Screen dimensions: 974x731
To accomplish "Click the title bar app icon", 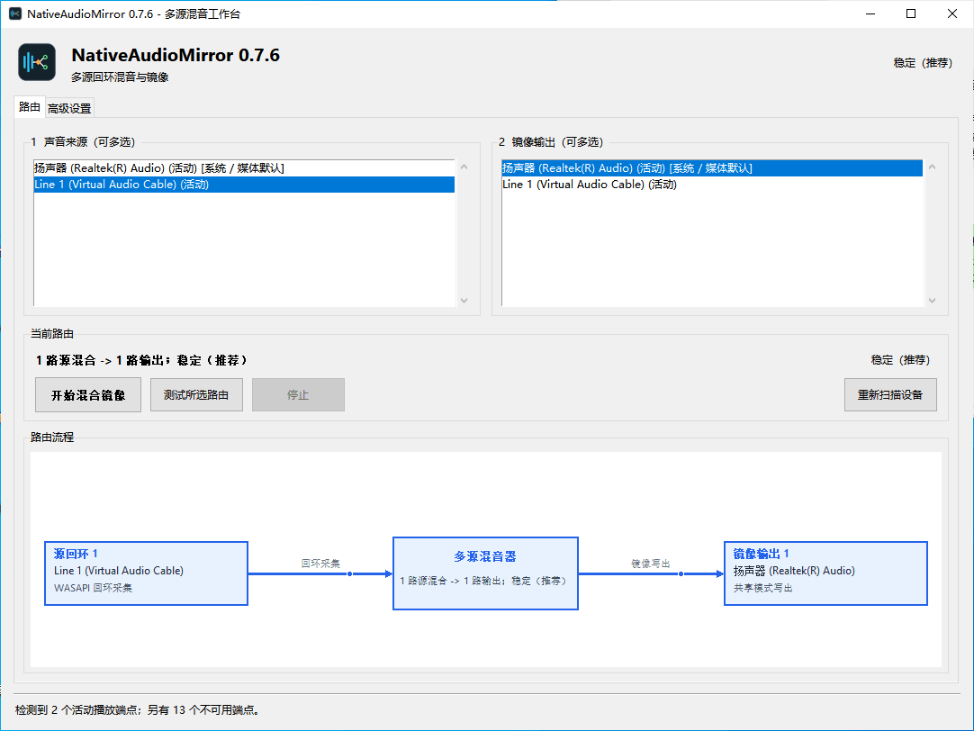I will [15, 14].
